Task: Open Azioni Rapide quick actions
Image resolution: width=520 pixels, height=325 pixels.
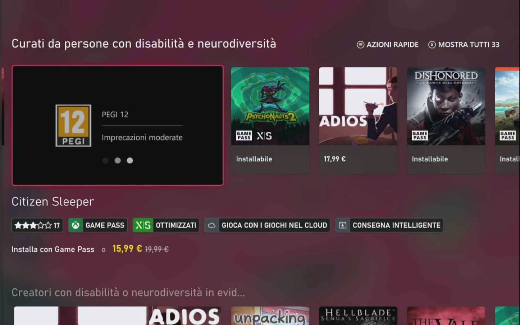Action: [x=387, y=45]
